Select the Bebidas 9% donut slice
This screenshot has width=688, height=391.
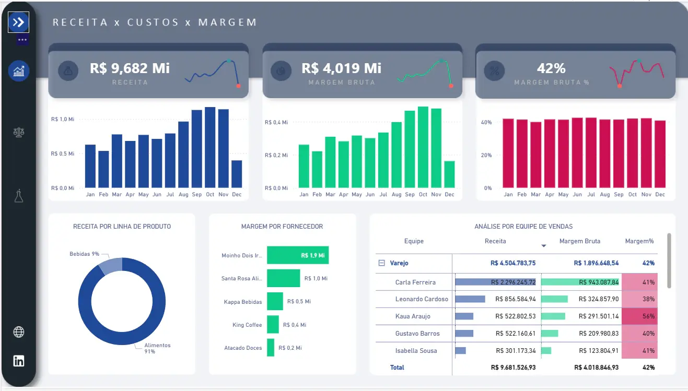point(110,265)
